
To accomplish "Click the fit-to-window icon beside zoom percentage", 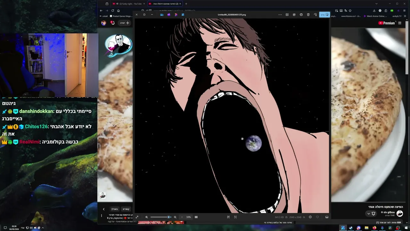I will click(x=196, y=217).
